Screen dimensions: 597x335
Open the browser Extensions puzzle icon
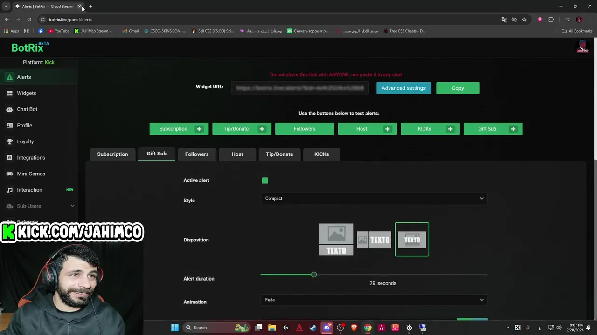click(551, 20)
